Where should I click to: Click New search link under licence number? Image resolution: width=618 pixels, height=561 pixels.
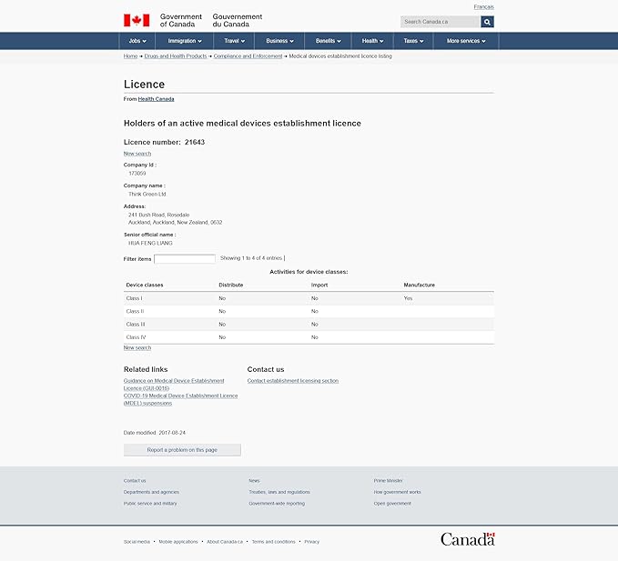[x=137, y=154]
